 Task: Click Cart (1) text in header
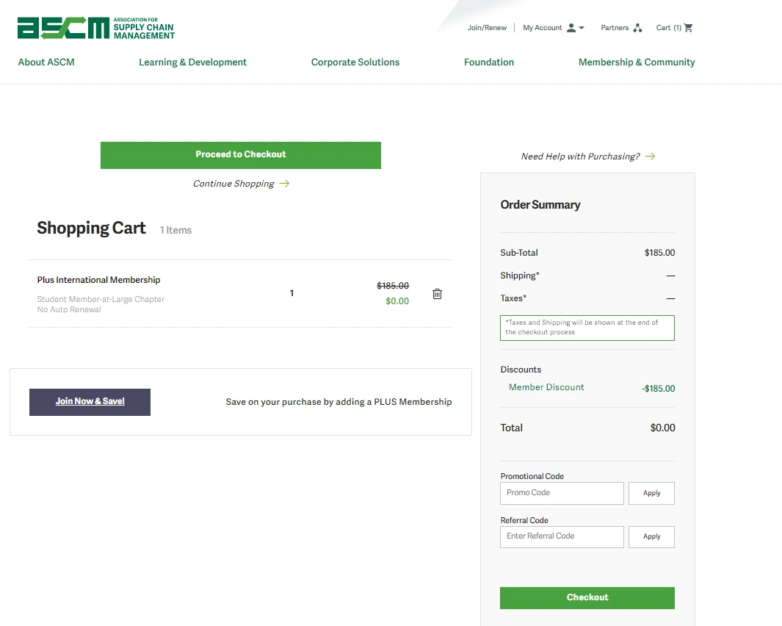click(668, 27)
